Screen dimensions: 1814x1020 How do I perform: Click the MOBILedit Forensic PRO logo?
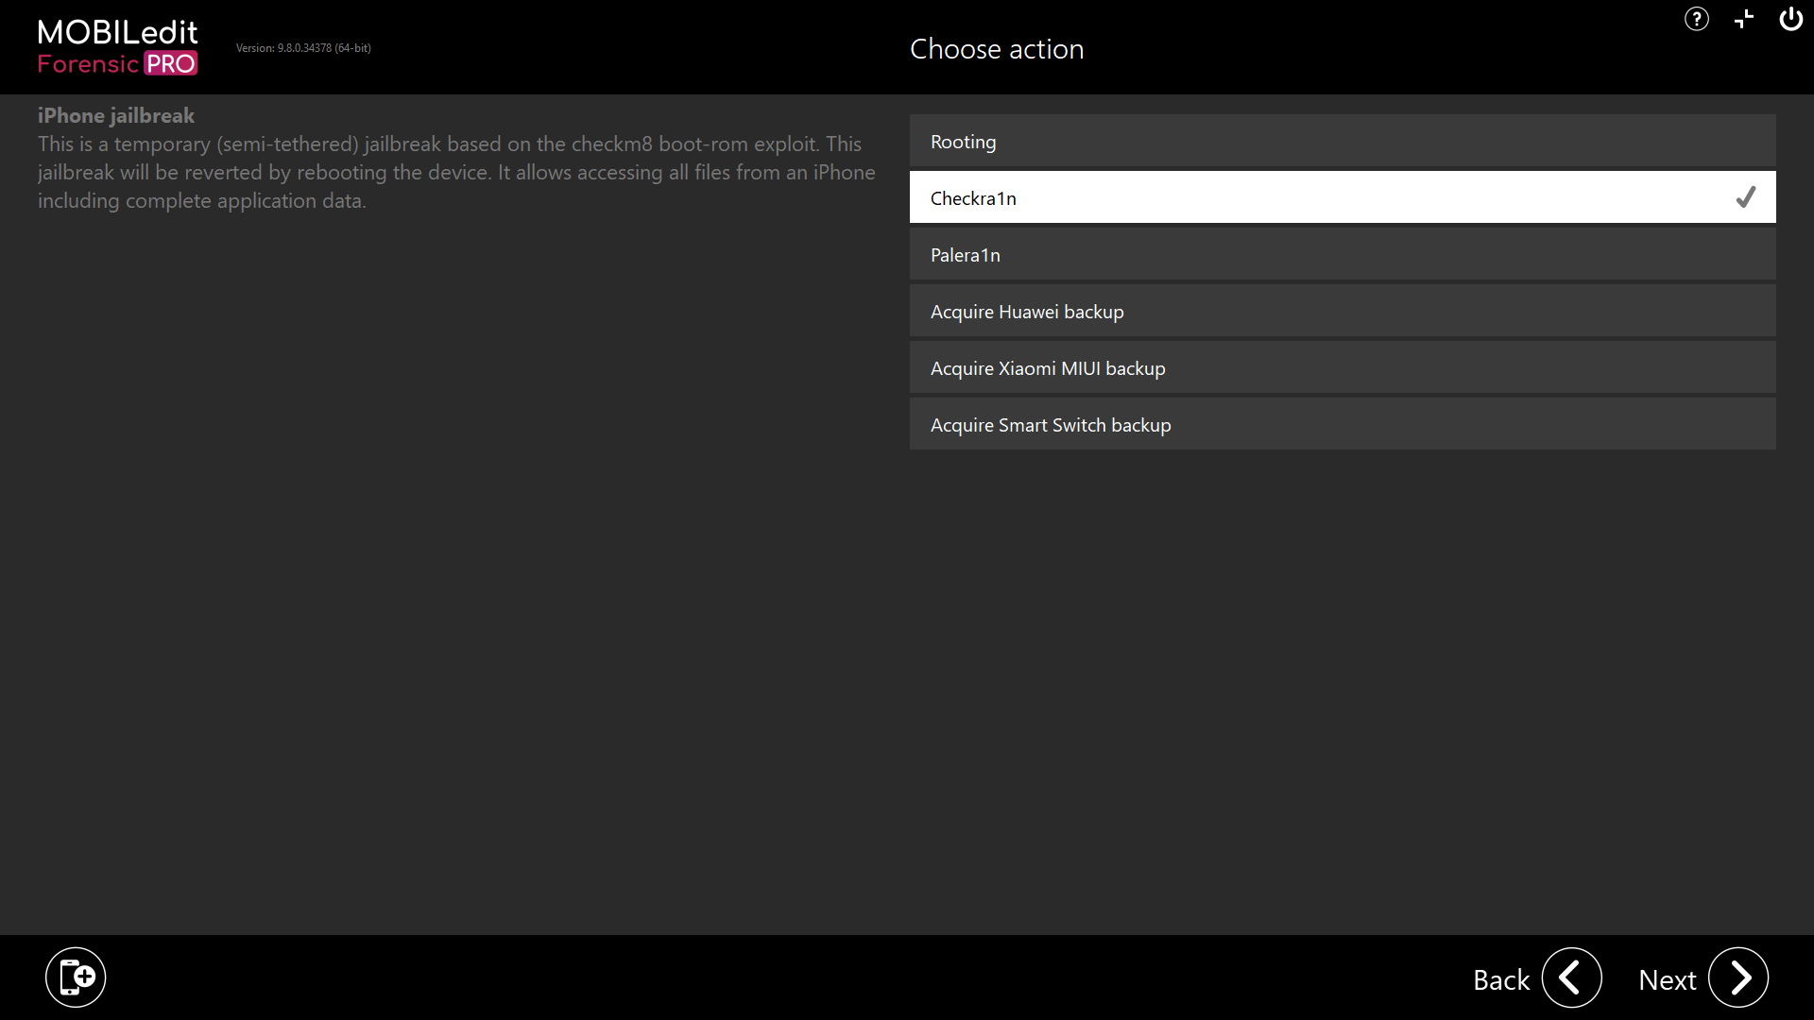pos(118,47)
